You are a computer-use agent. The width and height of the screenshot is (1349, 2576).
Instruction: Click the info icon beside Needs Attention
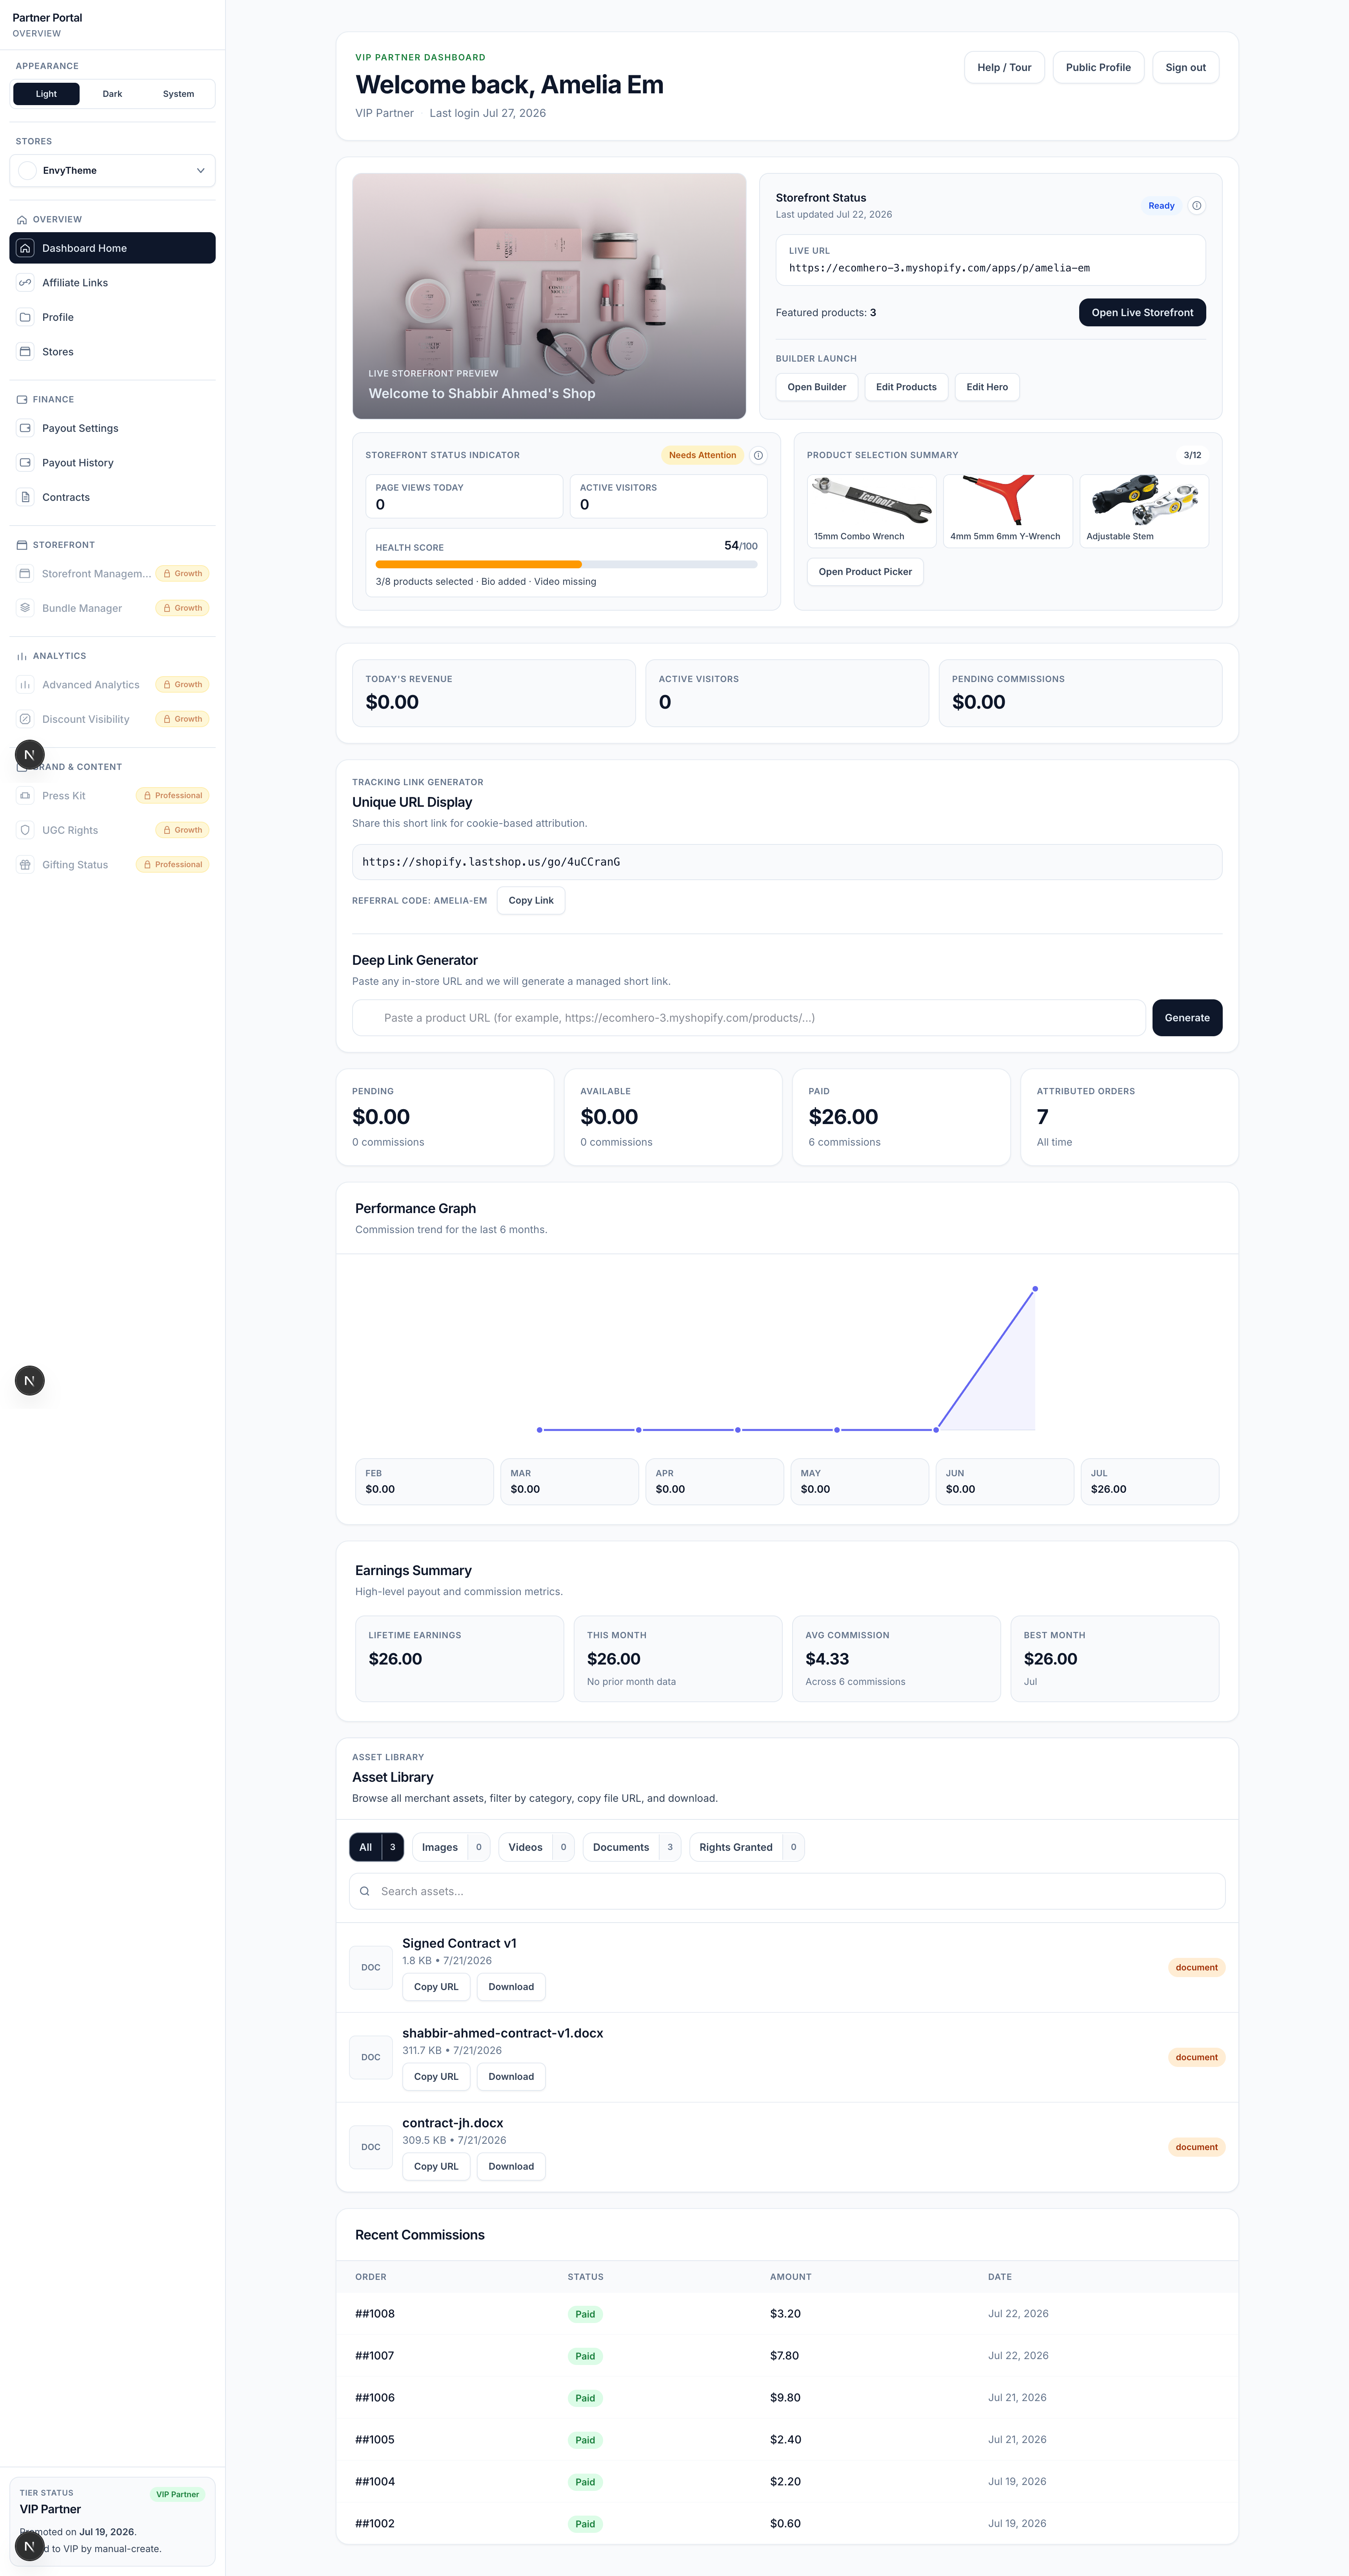tap(758, 455)
